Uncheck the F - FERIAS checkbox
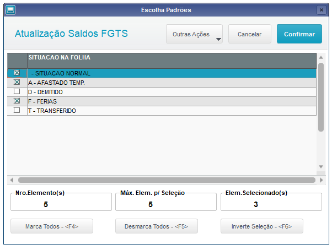 [17, 101]
